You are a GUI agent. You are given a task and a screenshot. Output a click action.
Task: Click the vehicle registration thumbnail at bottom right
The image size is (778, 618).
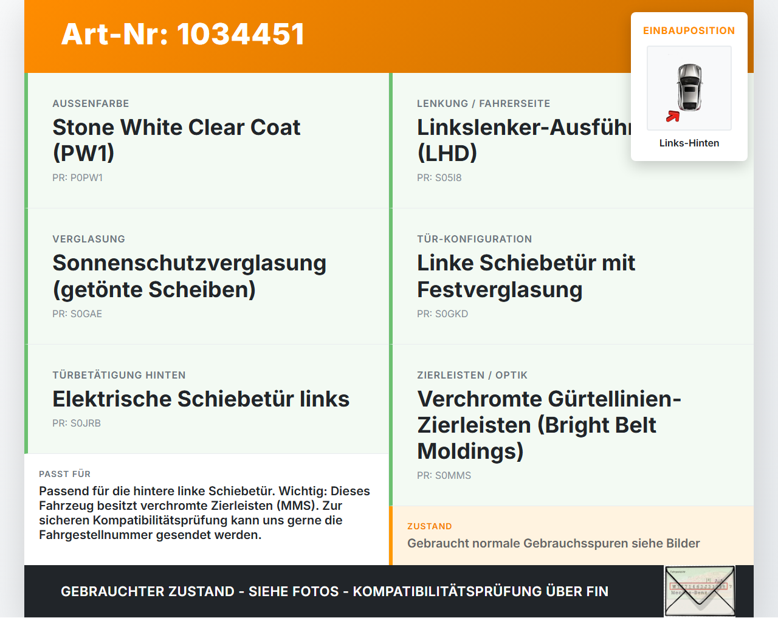click(700, 591)
